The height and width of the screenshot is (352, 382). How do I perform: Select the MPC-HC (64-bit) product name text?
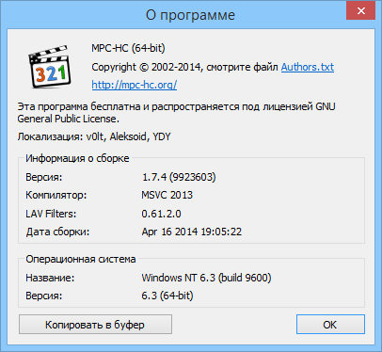tap(128, 48)
